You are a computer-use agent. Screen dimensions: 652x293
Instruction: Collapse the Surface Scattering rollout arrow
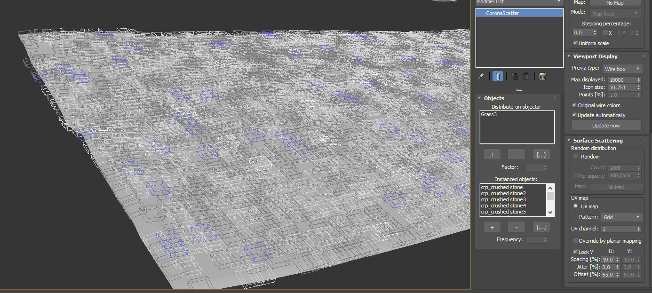(x=568, y=140)
